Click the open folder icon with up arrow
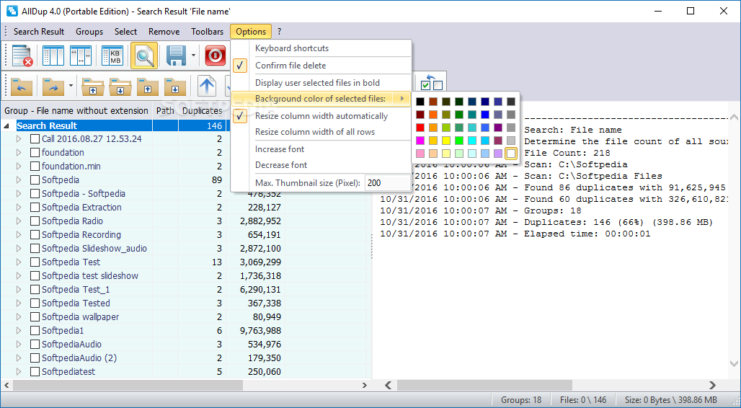The width and height of the screenshot is (741, 408). [93, 87]
